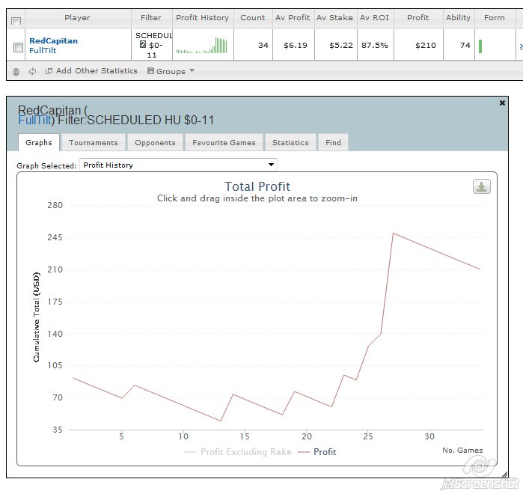Open Add Other Statistics

click(91, 71)
